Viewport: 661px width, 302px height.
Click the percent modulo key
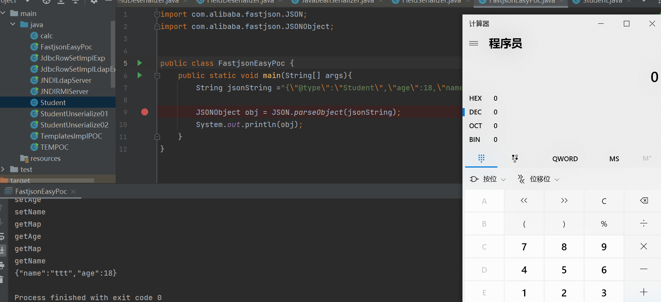(x=604, y=224)
